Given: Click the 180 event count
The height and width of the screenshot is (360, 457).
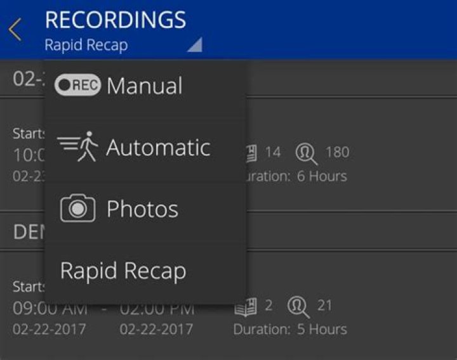Looking at the screenshot, I should (338, 152).
